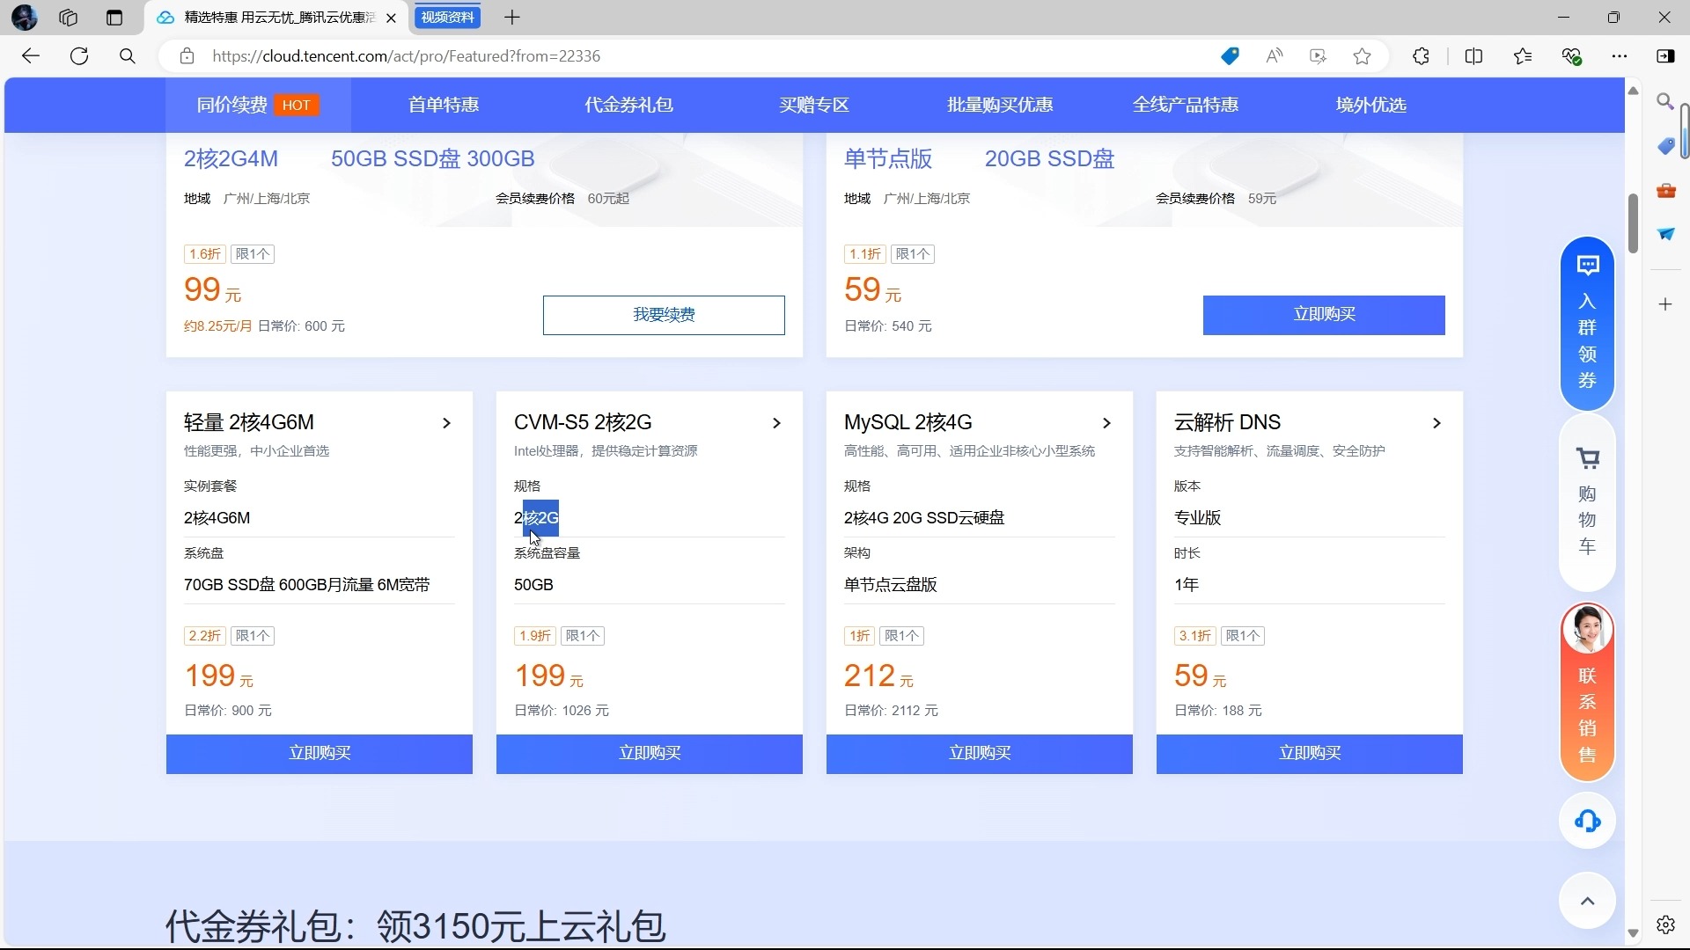Click the 单节点云盘版 architecture value

tap(891, 585)
